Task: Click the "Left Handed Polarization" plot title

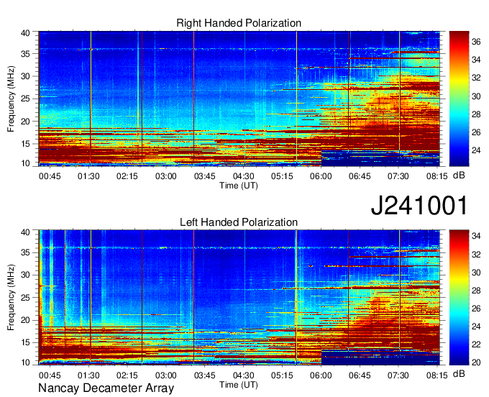Action: point(239,222)
